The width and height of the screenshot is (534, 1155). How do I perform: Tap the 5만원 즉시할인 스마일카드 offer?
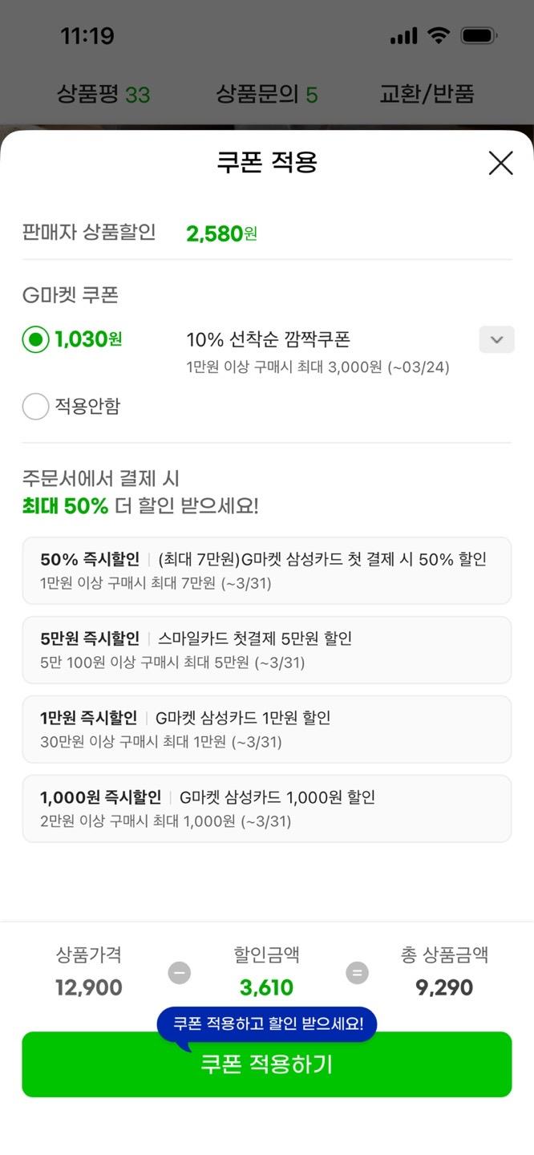click(x=266, y=650)
